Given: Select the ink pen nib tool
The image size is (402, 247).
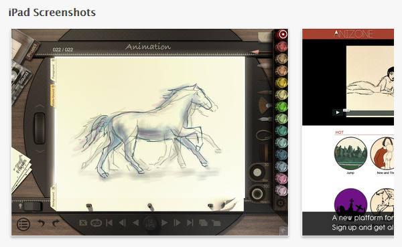Looking at the screenshot, I should [265, 119].
